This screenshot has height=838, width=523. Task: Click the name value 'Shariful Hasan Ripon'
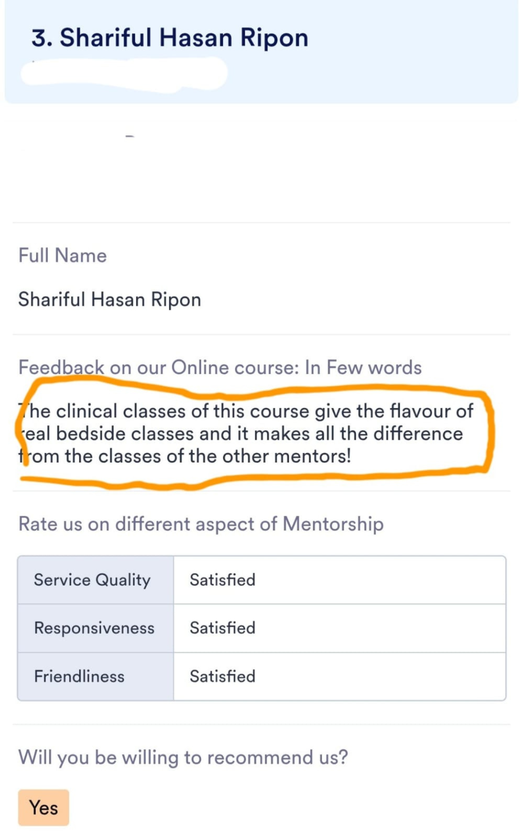coord(110,299)
